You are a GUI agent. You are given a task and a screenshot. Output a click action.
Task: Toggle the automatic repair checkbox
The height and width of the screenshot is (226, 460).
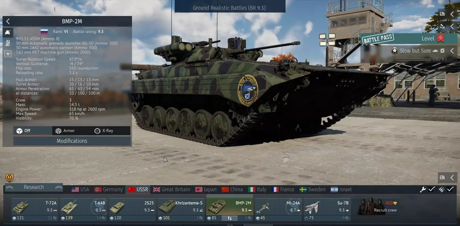pos(432,189)
